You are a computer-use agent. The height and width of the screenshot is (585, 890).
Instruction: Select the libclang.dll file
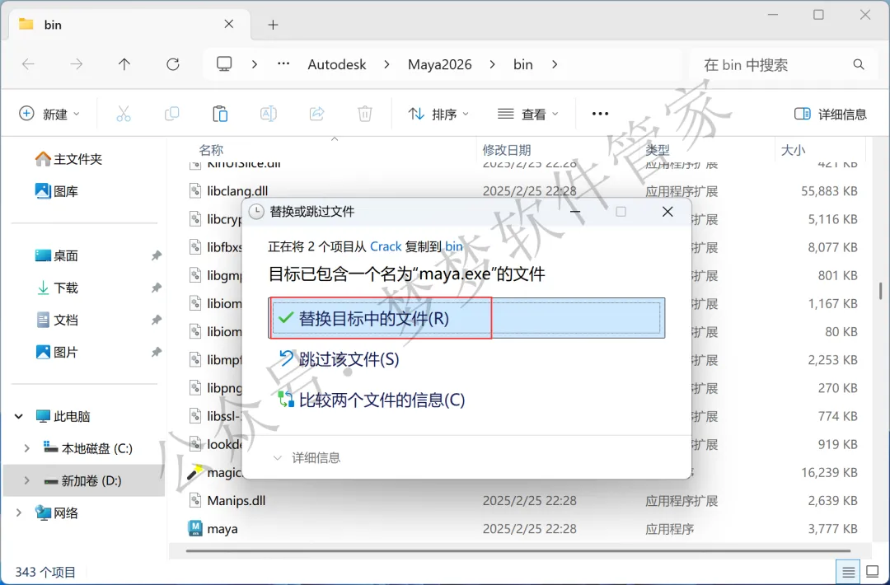[x=237, y=191]
